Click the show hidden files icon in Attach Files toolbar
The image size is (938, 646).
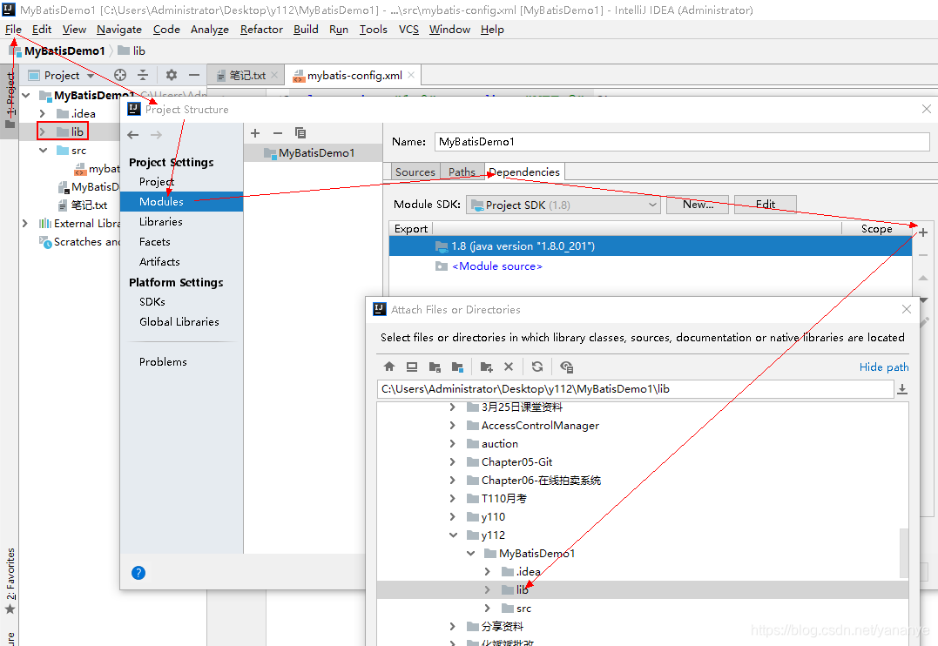[566, 367]
